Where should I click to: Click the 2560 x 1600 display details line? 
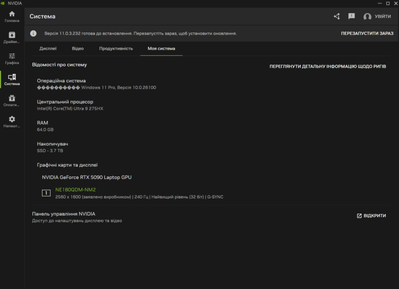click(139, 197)
